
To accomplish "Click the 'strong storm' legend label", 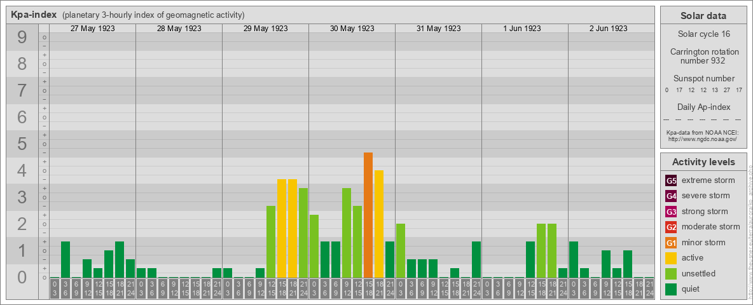I will (x=705, y=211).
